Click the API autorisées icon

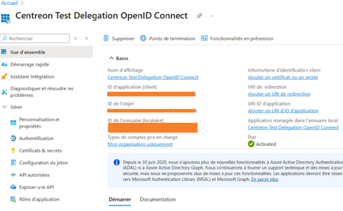pos(14,175)
